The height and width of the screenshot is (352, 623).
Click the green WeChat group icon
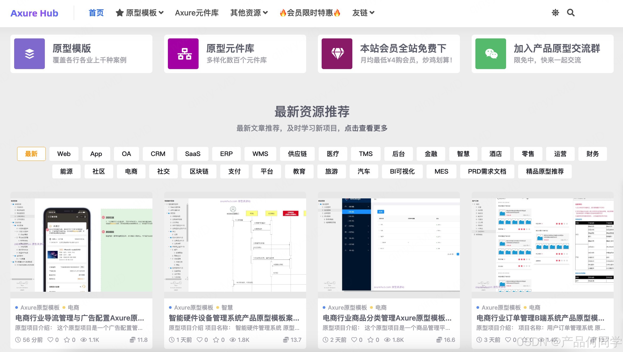coord(491,54)
